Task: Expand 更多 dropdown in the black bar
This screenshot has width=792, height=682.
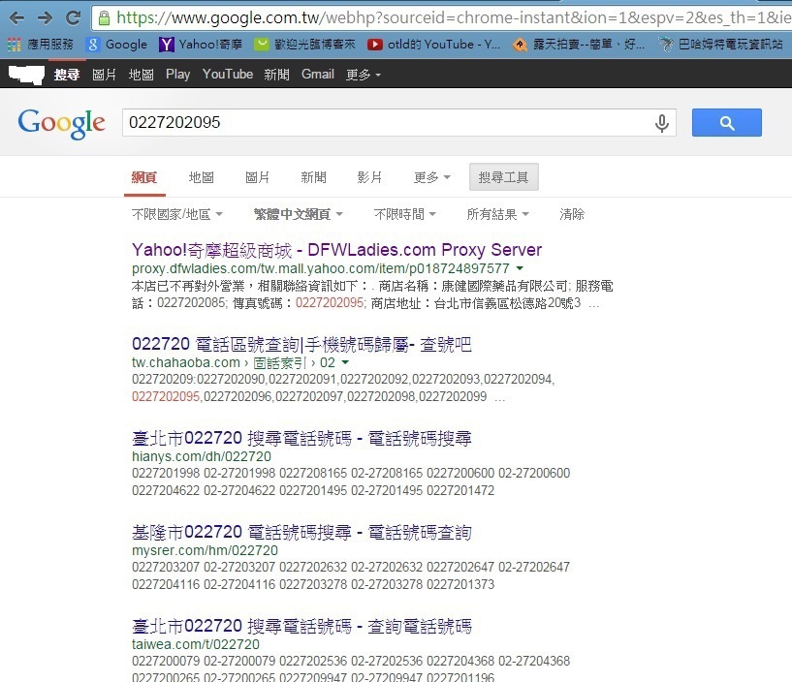Action: pos(364,75)
